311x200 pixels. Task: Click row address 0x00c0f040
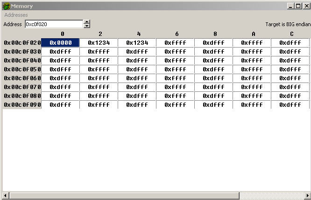22,60
